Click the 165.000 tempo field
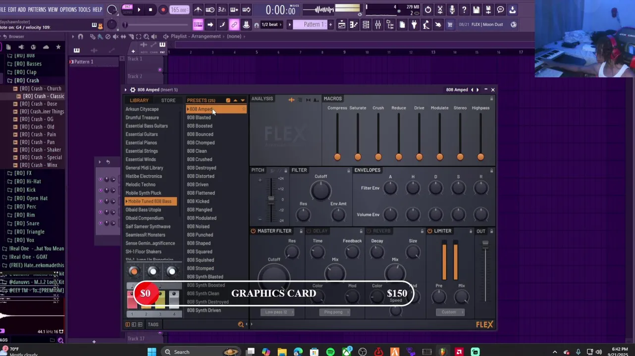Screen dimensions: 635x356 179,10
